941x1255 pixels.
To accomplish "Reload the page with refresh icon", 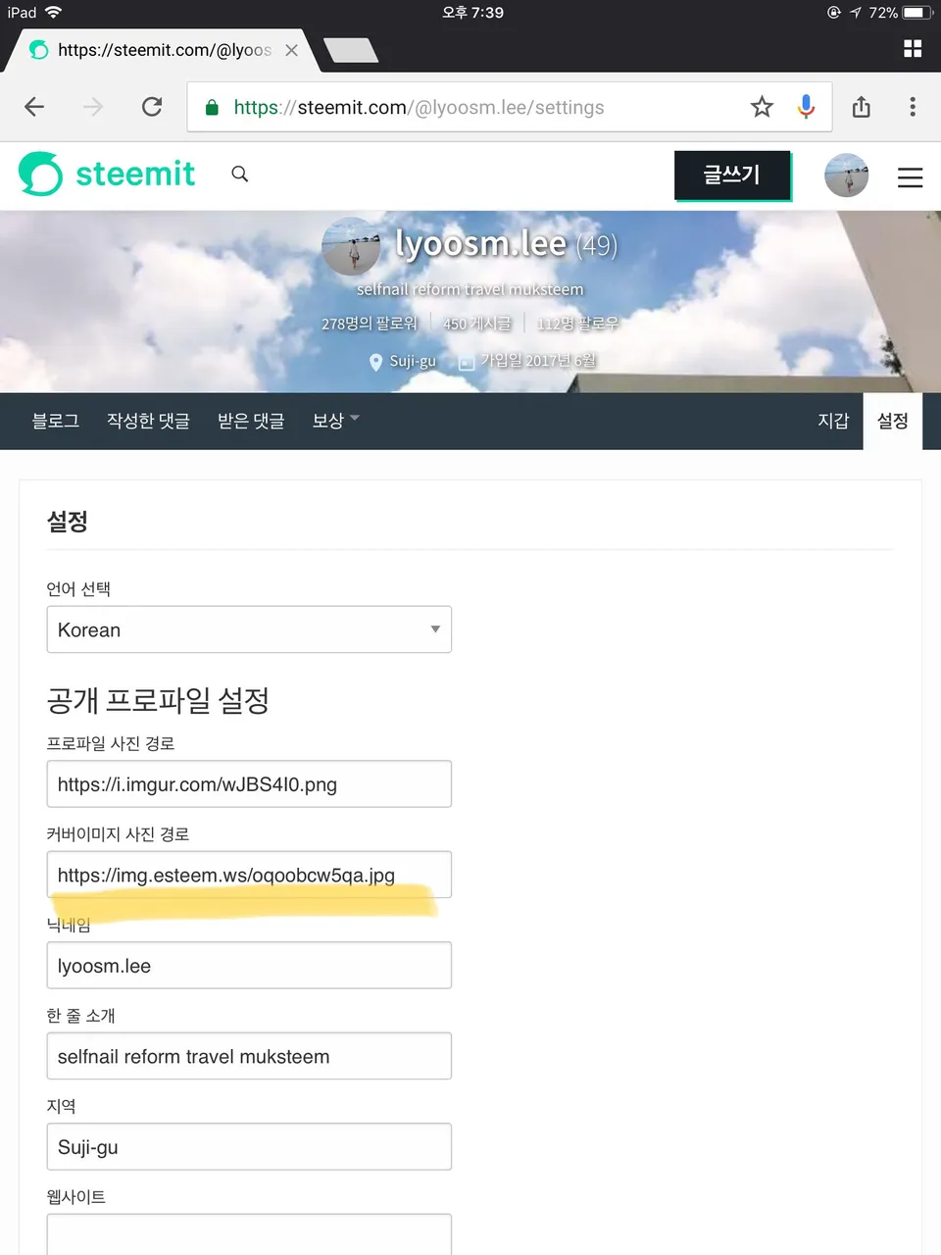I will tap(152, 107).
